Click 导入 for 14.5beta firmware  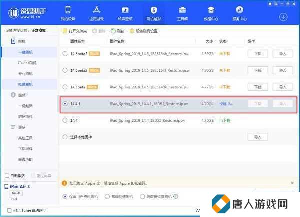coord(283,87)
